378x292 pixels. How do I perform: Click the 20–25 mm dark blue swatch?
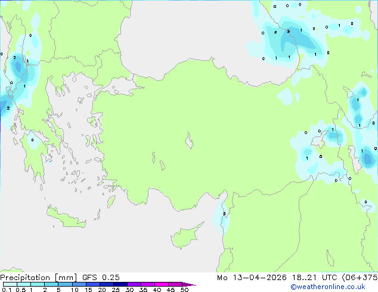coord(106,284)
